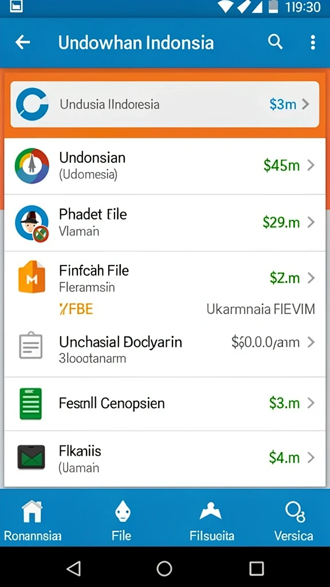Screen dimensions: 330x587
Task: Expand the chevron next to $29.m
Action: (311, 222)
